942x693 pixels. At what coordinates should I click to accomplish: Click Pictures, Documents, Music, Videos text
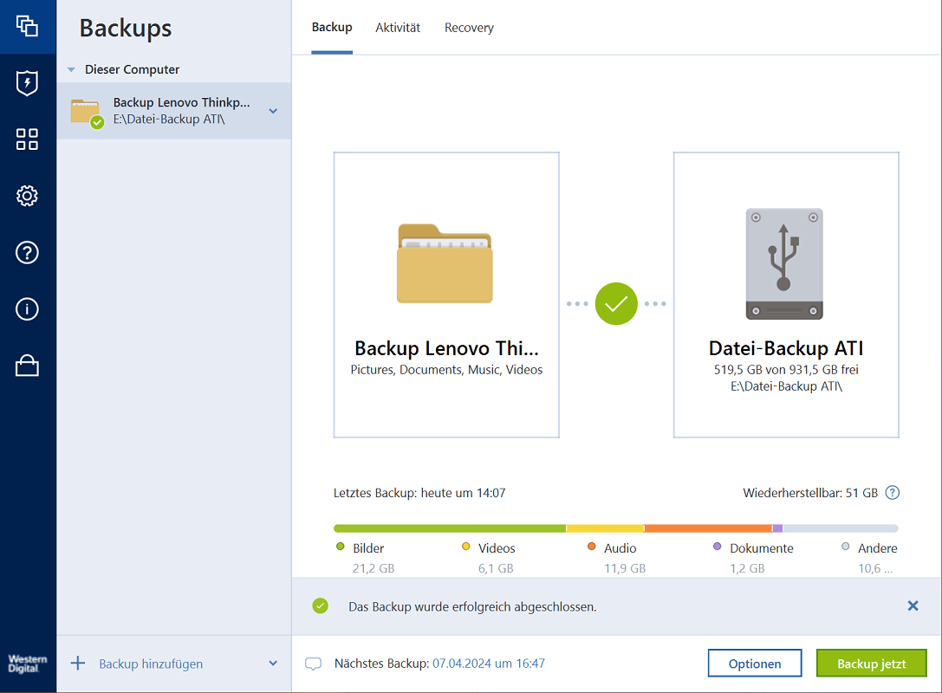point(446,369)
